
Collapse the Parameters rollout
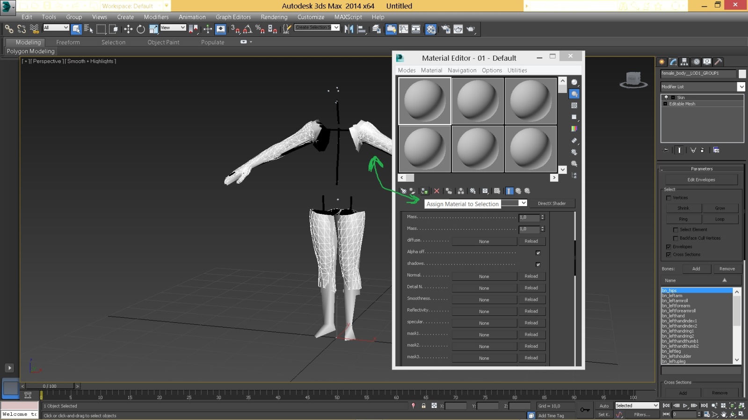tap(702, 169)
